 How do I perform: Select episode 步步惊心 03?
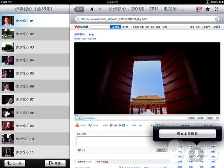(x=35, y=47)
